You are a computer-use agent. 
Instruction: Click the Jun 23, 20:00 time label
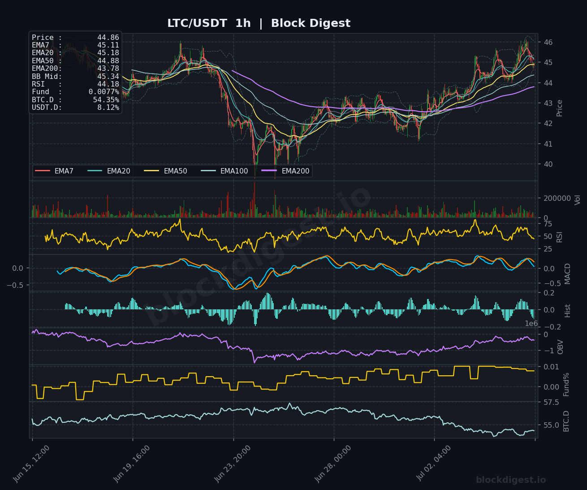click(x=233, y=464)
